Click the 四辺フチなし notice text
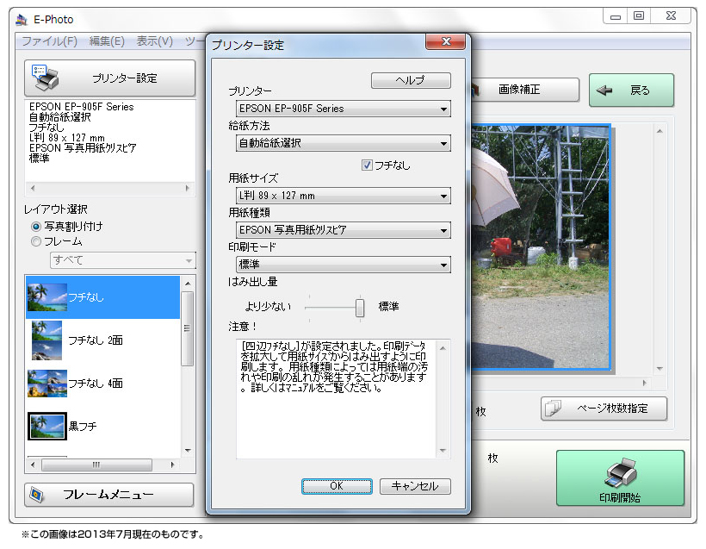 click(x=334, y=366)
